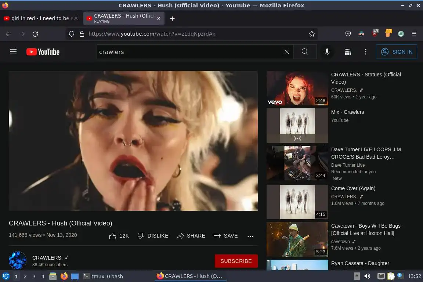The image size is (423, 282).
Task: Click the system tray clock 13:52
Action: coord(414,276)
